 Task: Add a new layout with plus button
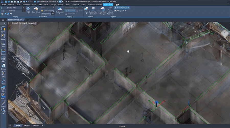point(42,125)
